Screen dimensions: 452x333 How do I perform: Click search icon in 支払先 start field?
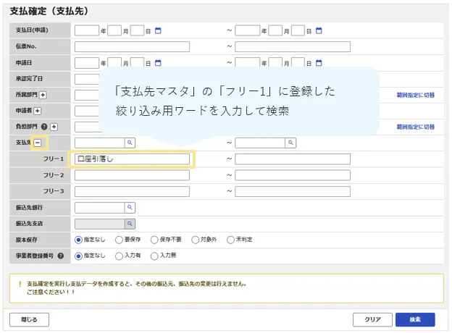(x=130, y=143)
